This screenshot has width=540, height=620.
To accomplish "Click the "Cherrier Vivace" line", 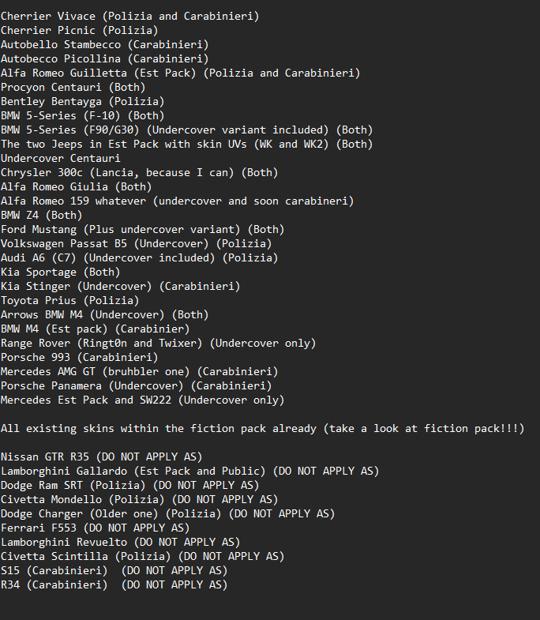I will (129, 16).
